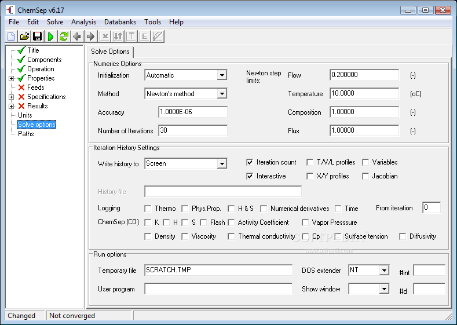The width and height of the screenshot is (457, 325).
Task: Open the Write history to dropdown
Action: [222, 163]
